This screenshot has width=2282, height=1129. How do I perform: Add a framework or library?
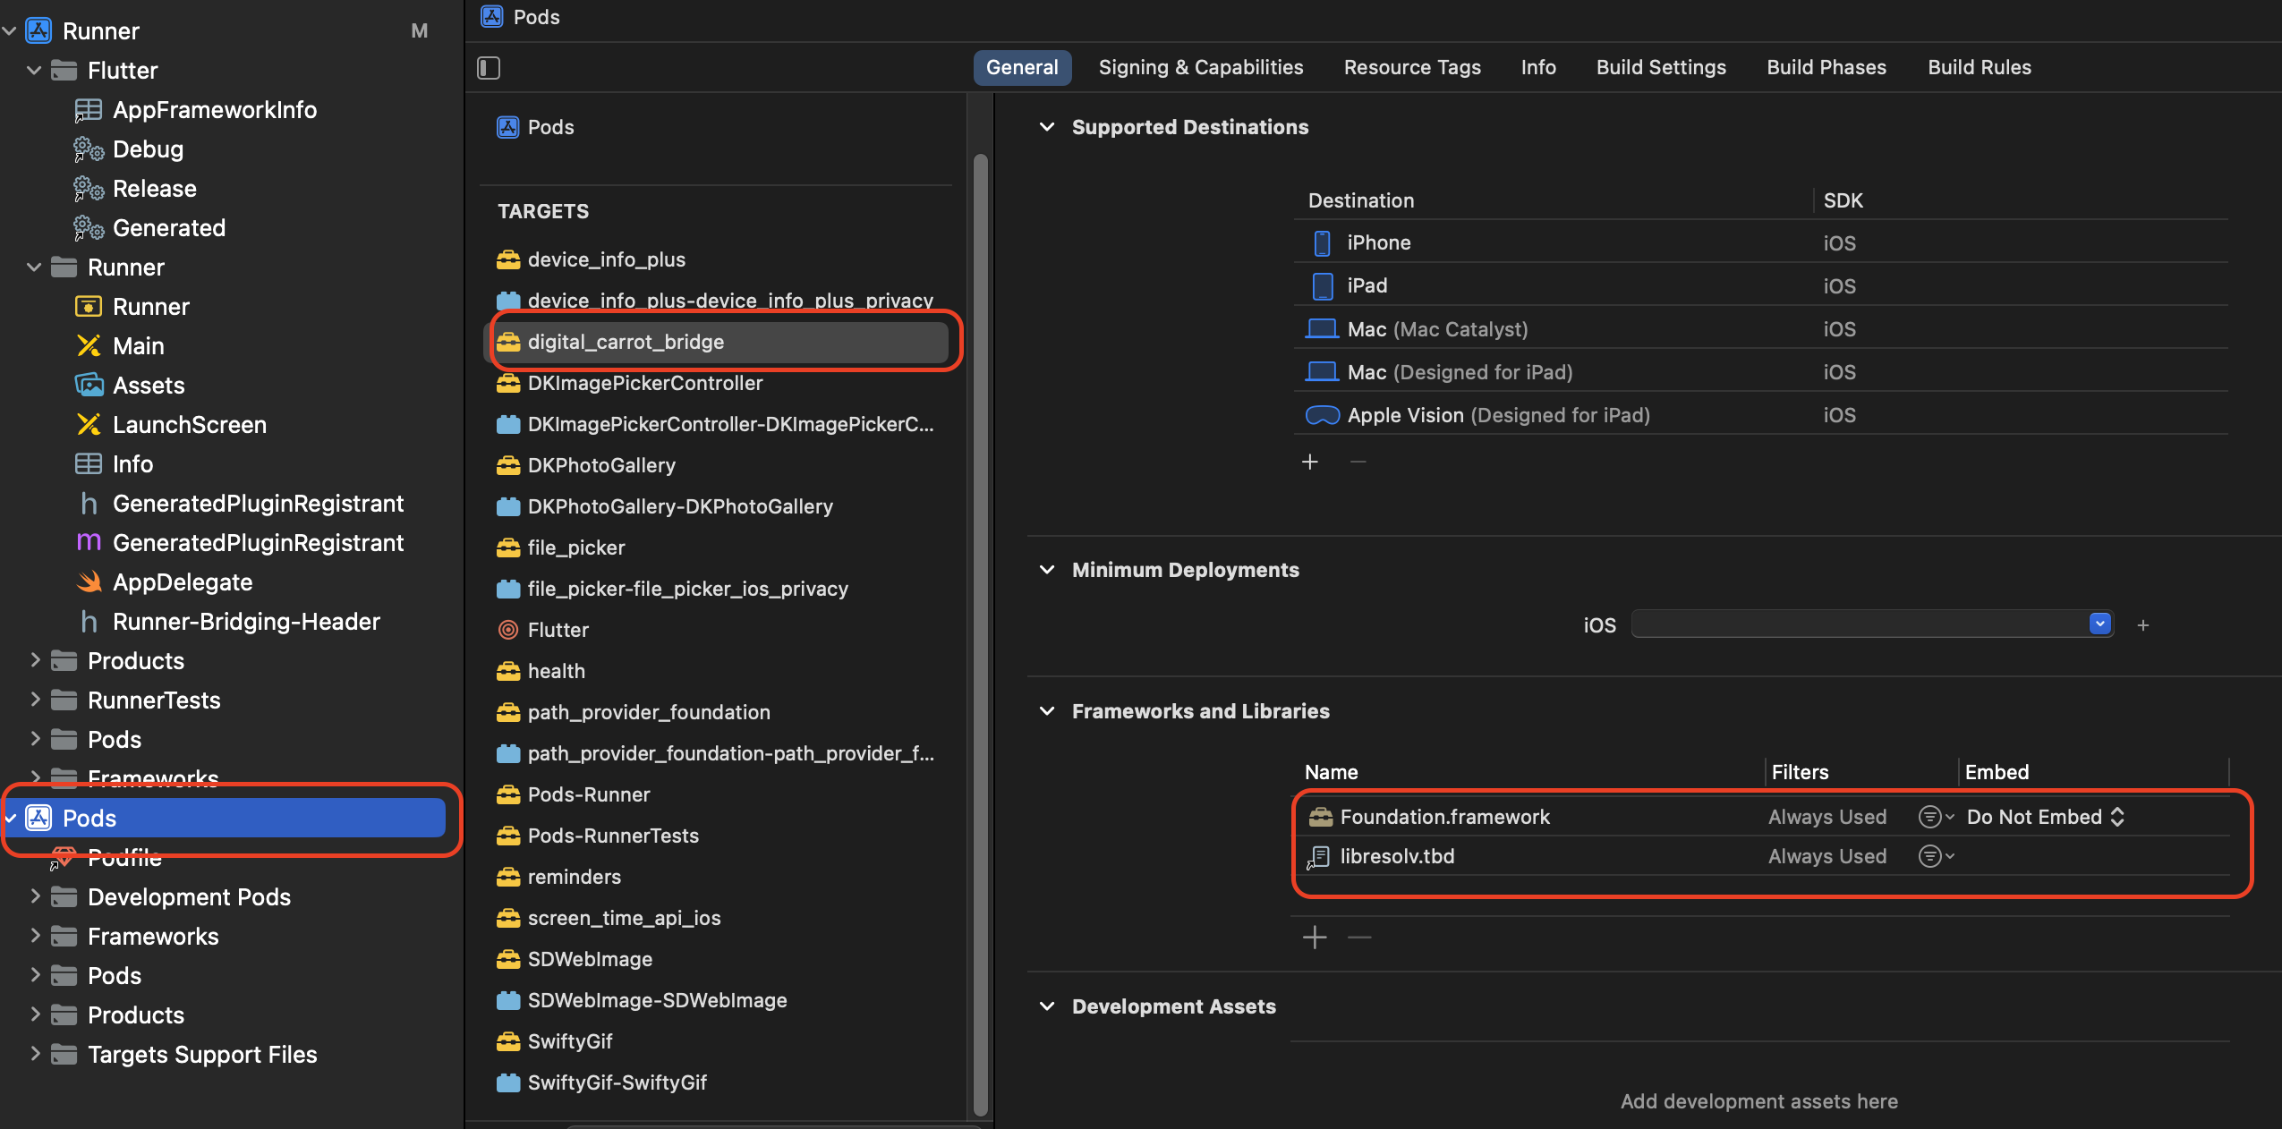[x=1315, y=938]
